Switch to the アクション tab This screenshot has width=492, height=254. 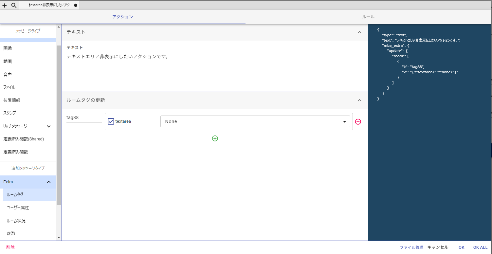tap(123, 17)
